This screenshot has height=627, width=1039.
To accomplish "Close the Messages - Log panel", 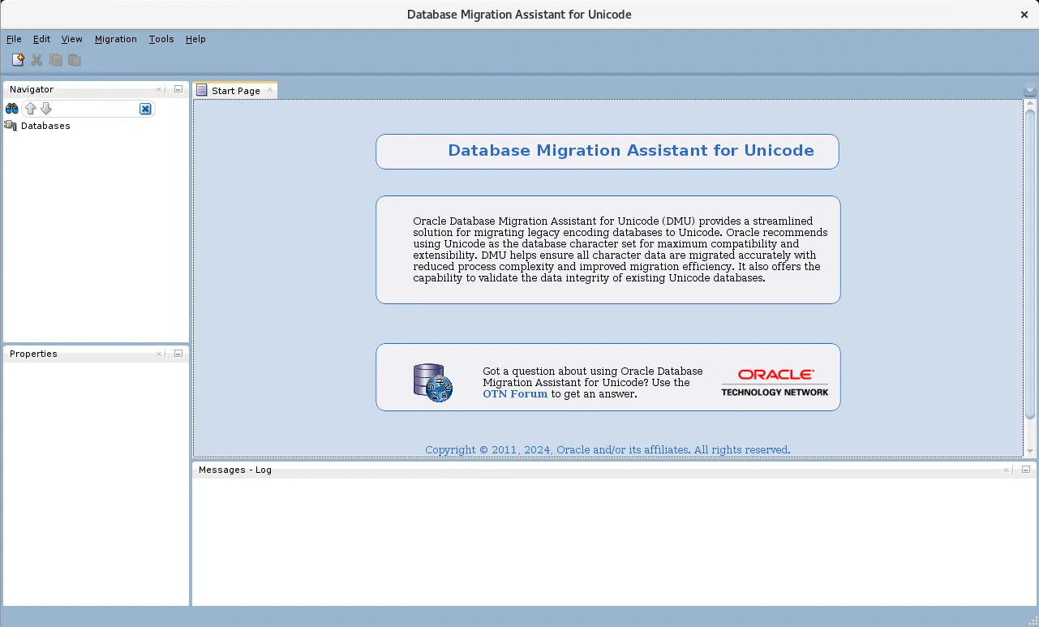I will click(1006, 470).
